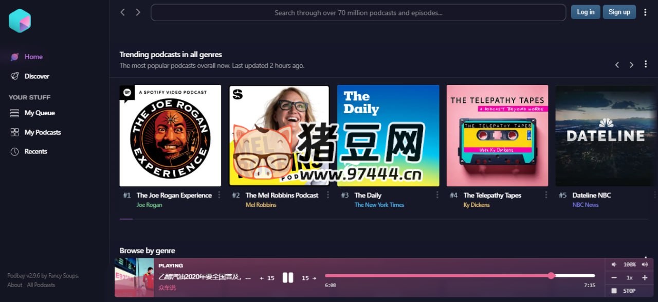Click the Log in button

[586, 11]
